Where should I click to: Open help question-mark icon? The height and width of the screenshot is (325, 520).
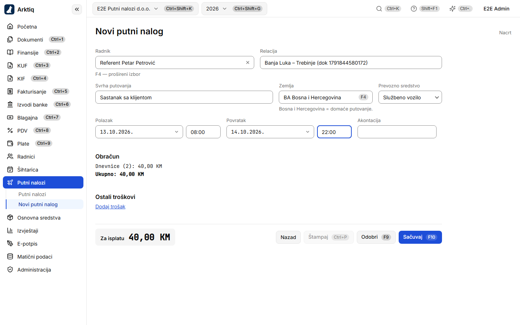(x=414, y=9)
